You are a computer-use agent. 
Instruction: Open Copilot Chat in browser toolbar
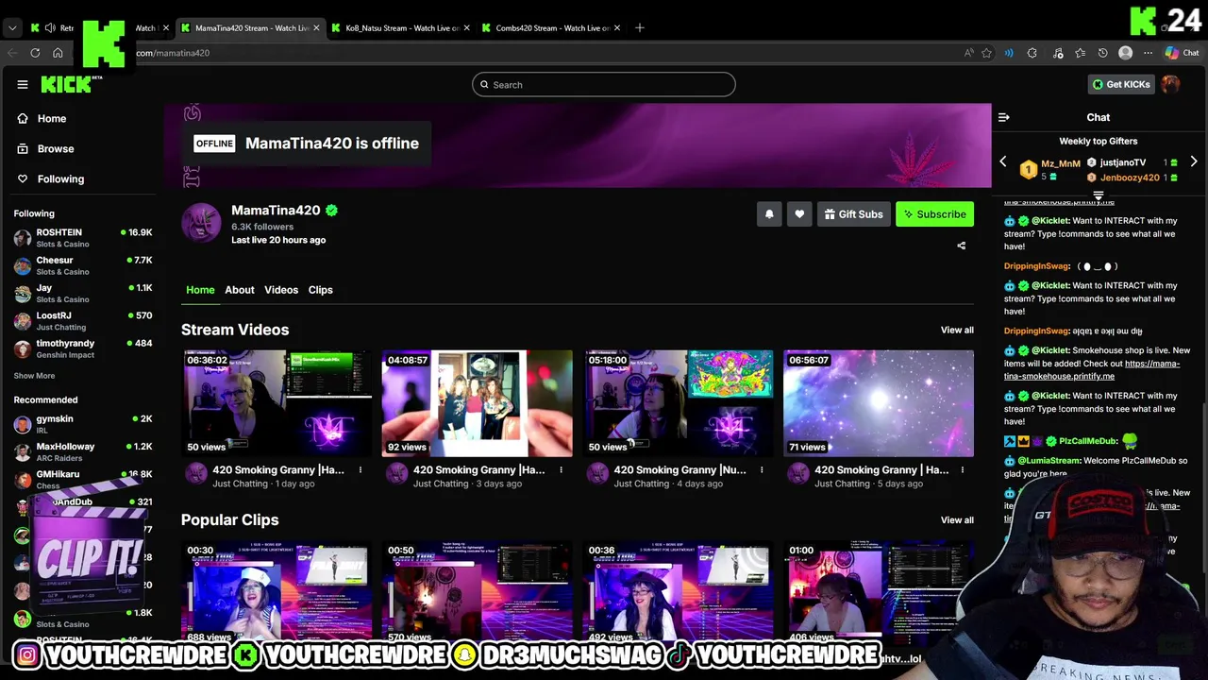coord(1182,53)
